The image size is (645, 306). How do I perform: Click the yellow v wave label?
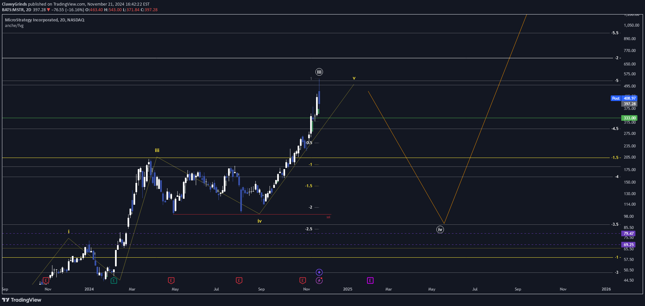[x=354, y=78]
